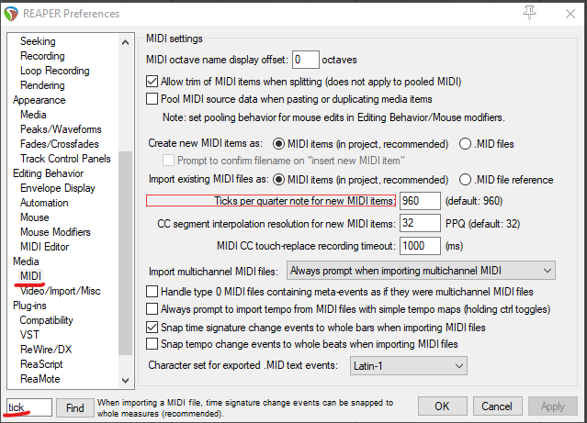The width and height of the screenshot is (587, 423).
Task: Select Appearance category in the tree
Action: (x=39, y=100)
